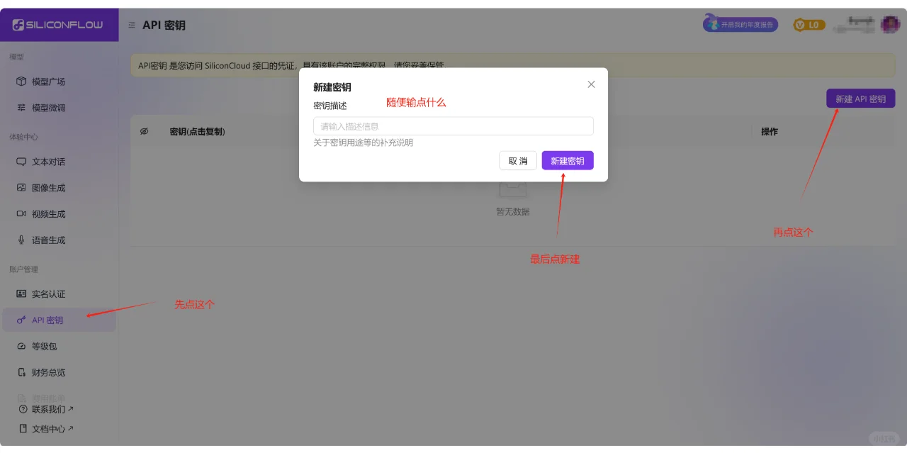The width and height of the screenshot is (907, 453).
Task: Open the 模型广场 model square icon
Action: tap(21, 81)
